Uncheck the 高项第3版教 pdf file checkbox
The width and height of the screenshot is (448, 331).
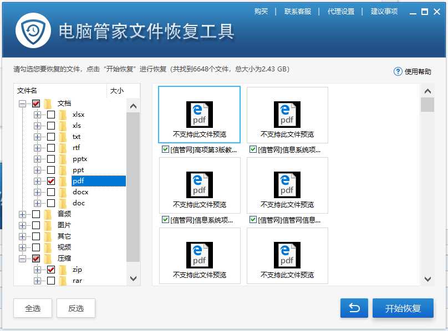[165, 149]
